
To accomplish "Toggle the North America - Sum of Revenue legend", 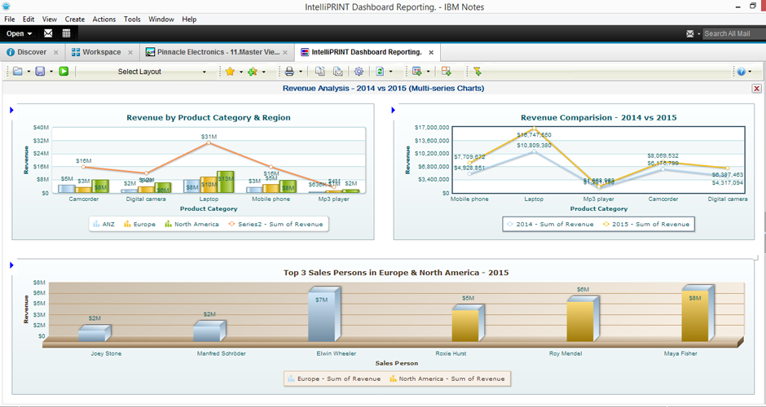I will [447, 378].
